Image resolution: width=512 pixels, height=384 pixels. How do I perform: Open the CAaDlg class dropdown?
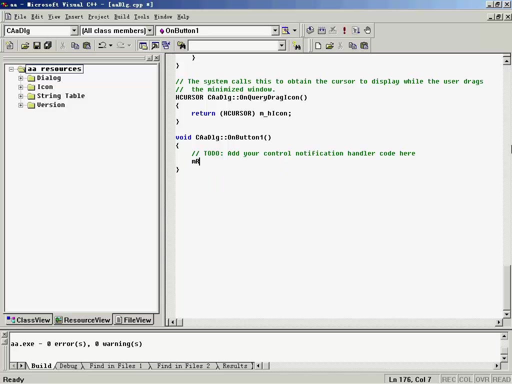click(74, 30)
